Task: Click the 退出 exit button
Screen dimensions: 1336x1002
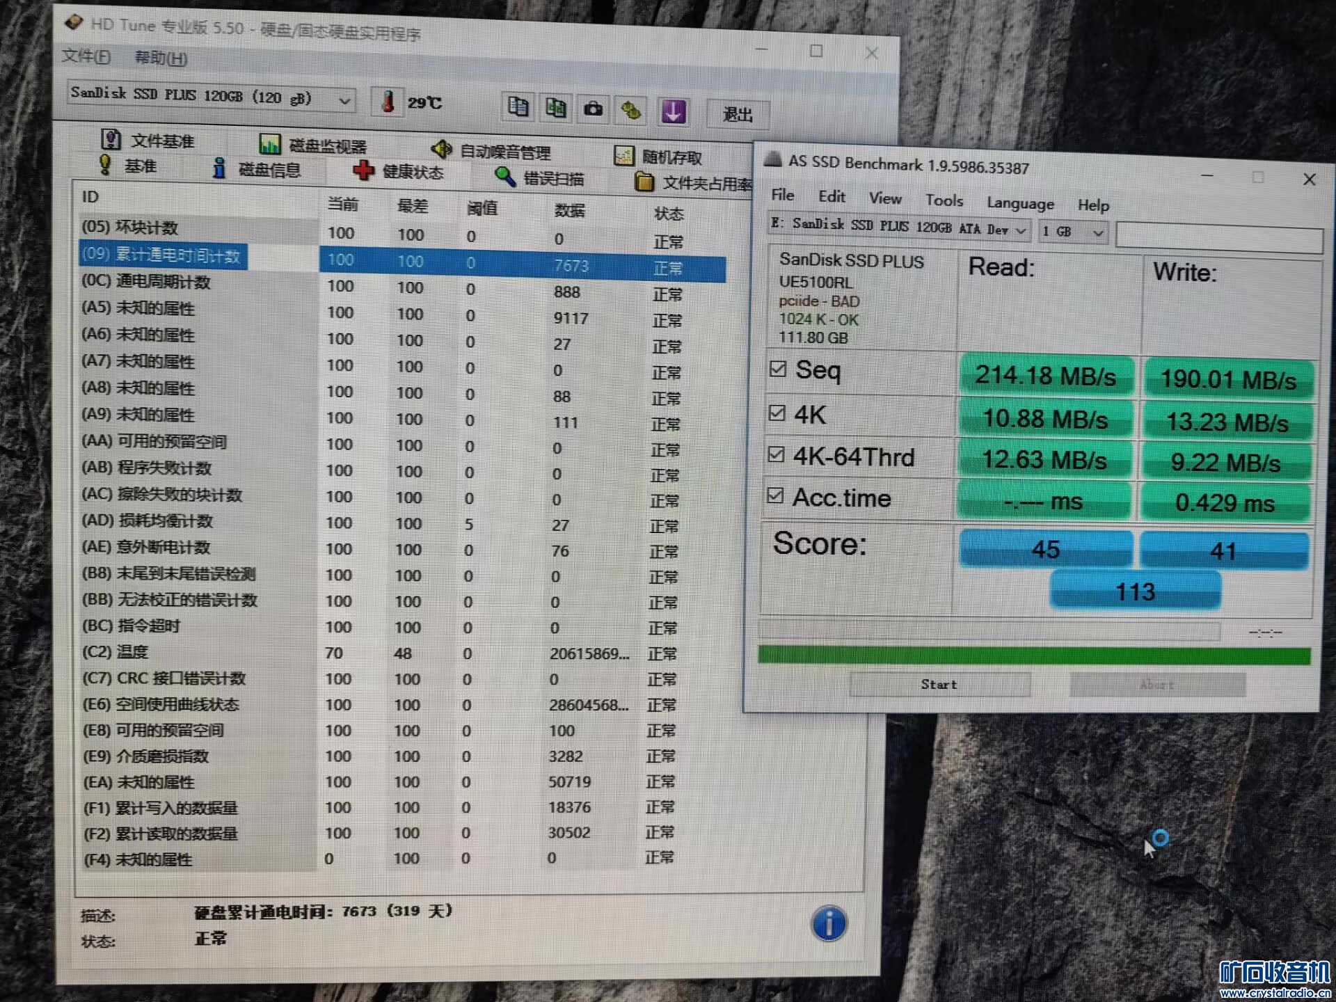Action: (x=738, y=114)
